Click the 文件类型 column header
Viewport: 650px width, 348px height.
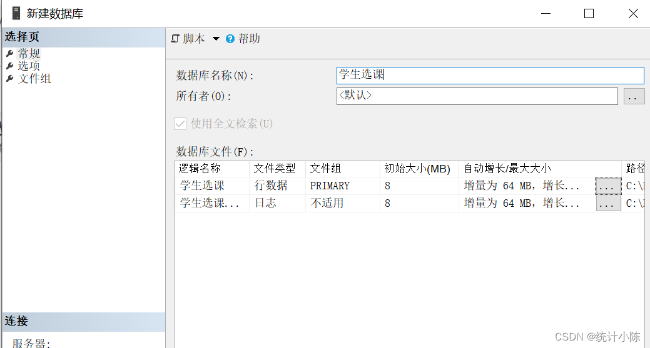tap(277, 169)
